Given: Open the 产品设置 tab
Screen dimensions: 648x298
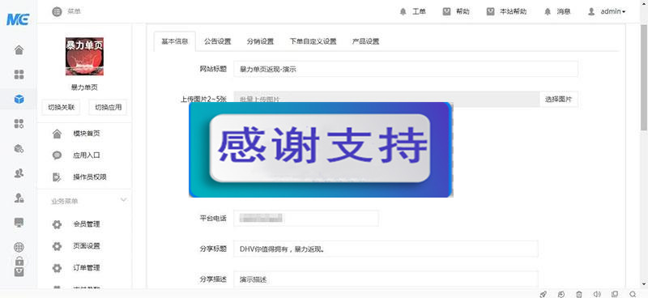Looking at the screenshot, I should pos(366,41).
